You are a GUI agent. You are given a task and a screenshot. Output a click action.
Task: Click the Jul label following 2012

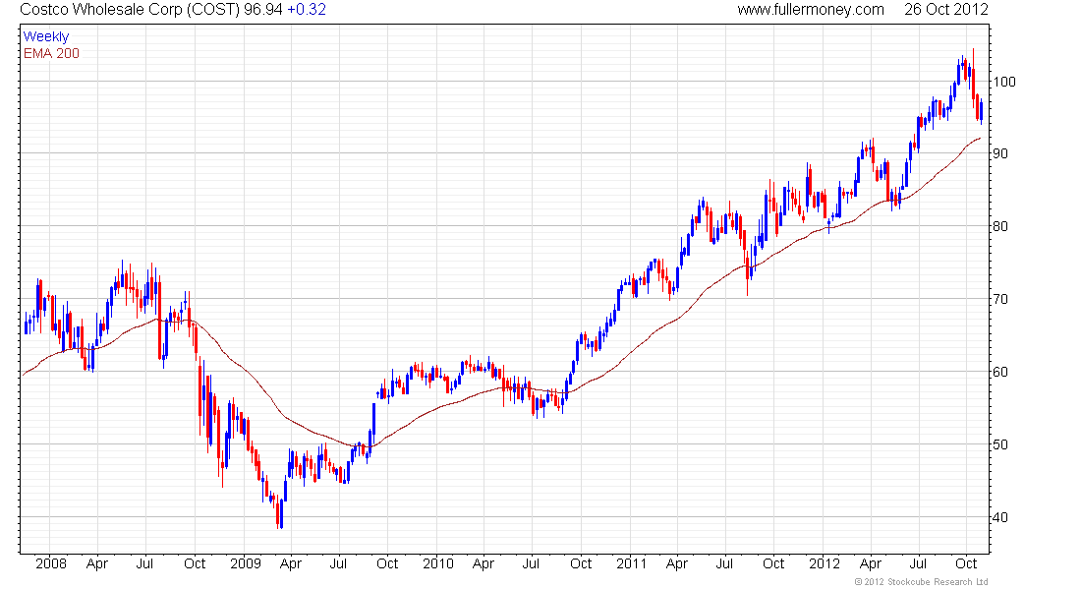tap(918, 563)
